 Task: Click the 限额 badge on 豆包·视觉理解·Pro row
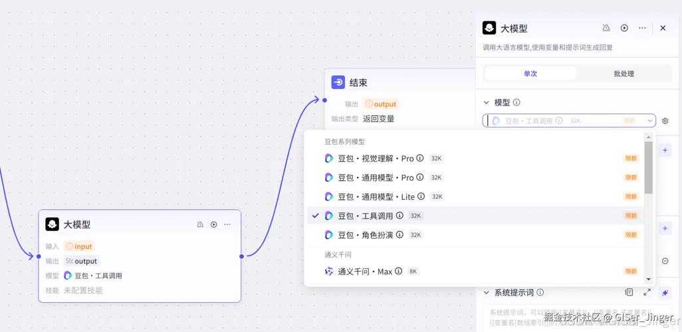[x=631, y=159]
